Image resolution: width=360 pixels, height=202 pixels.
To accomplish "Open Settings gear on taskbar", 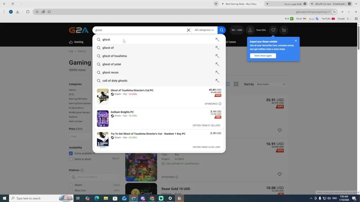I will pyautogui.click(x=170, y=198).
